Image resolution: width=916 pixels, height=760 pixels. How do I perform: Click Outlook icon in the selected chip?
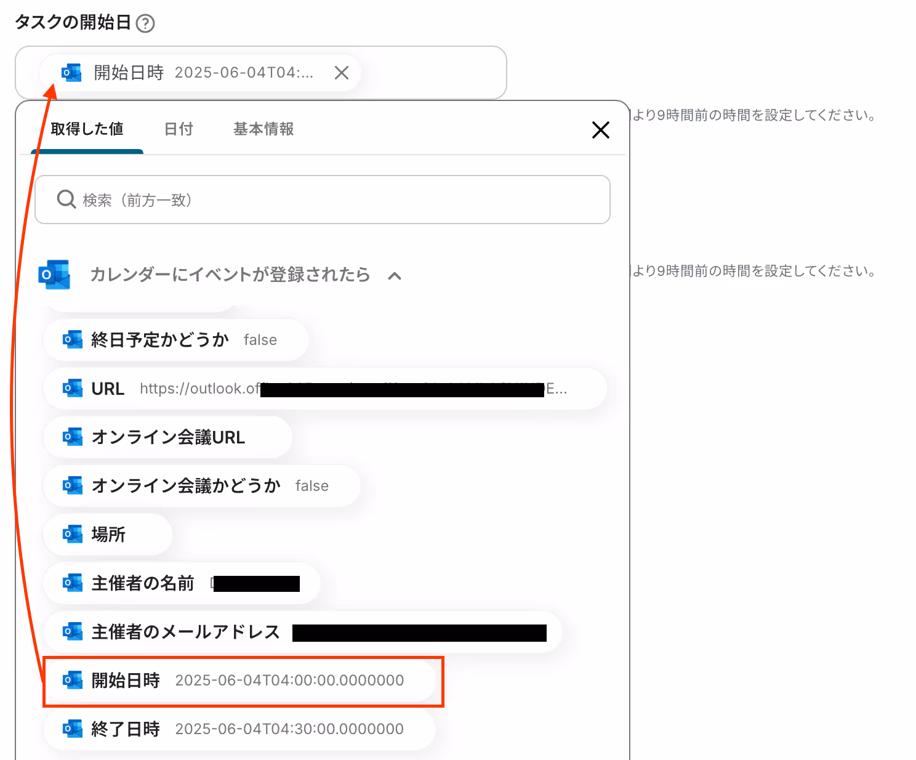[71, 73]
